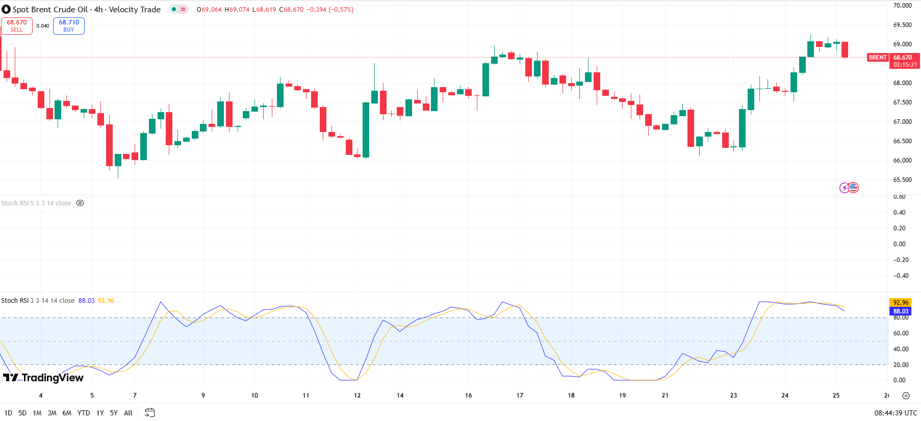This screenshot has width=921, height=421.
Task: Click the BUY 68.710 button
Action: click(x=69, y=25)
